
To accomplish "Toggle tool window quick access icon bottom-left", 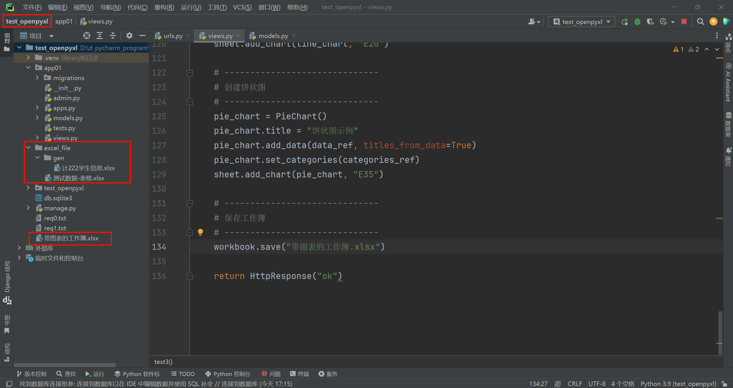I will tap(9, 384).
